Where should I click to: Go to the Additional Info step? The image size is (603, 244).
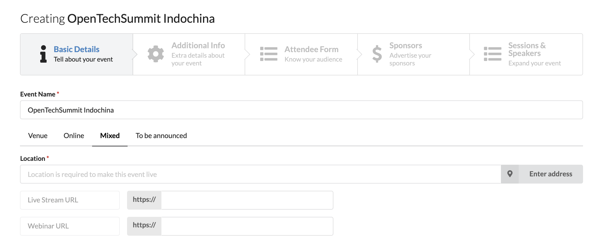[x=189, y=54]
